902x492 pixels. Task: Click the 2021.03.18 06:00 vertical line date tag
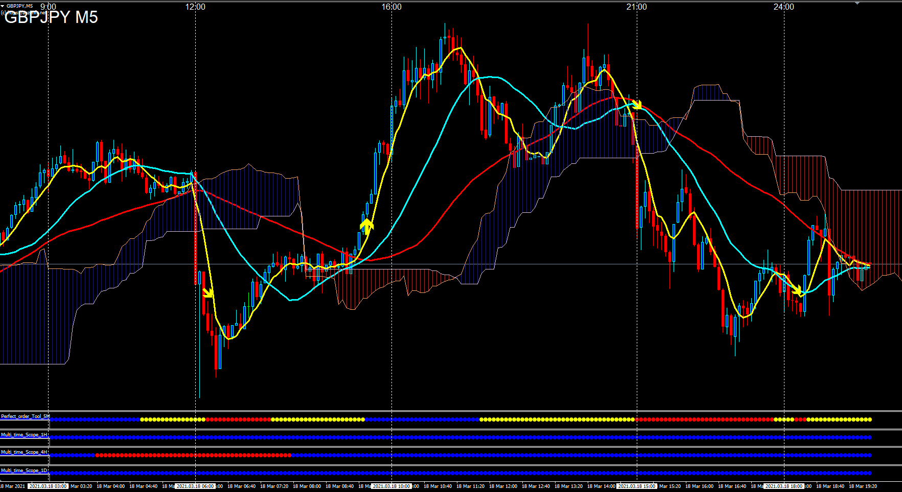point(195,486)
